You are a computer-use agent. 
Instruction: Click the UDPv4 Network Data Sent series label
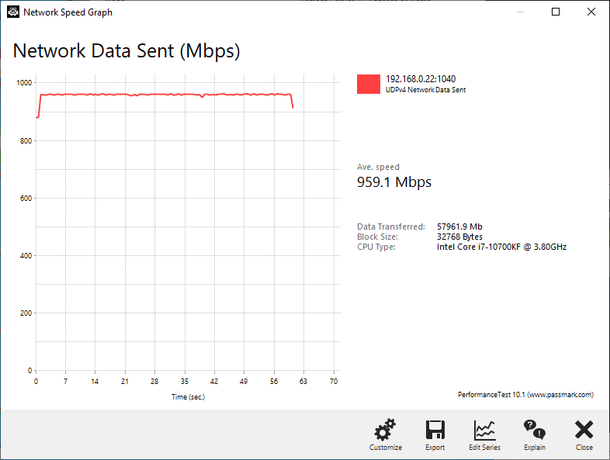click(x=425, y=90)
